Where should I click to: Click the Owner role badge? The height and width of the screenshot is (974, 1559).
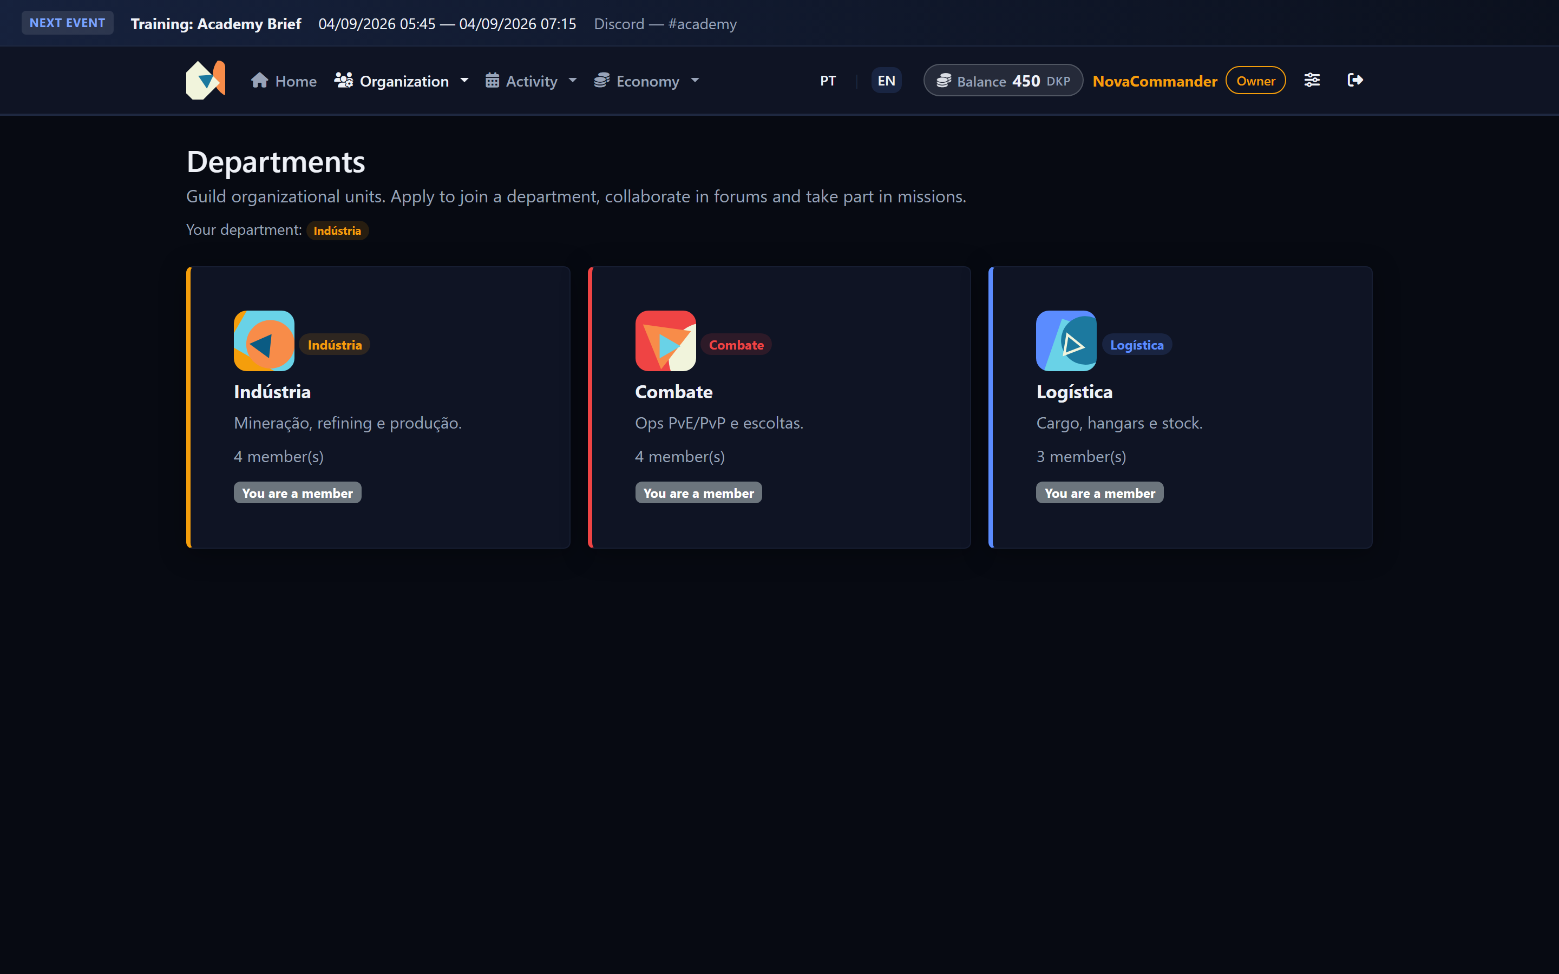click(x=1255, y=81)
